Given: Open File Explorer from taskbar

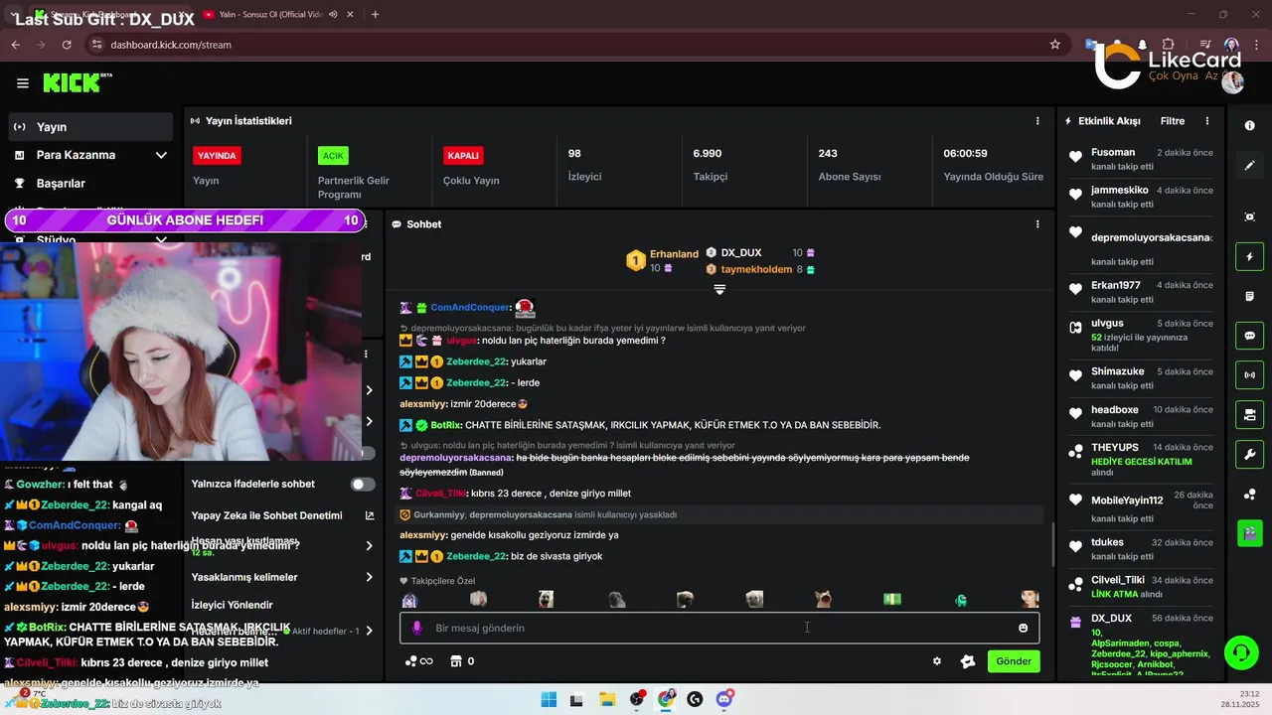Looking at the screenshot, I should click(606, 699).
